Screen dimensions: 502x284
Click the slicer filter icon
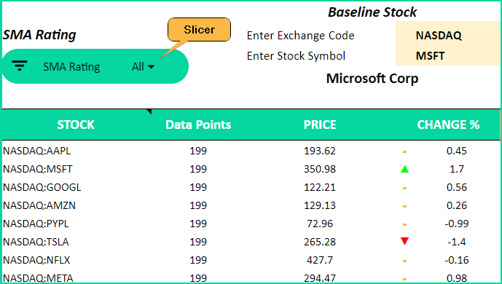point(19,66)
